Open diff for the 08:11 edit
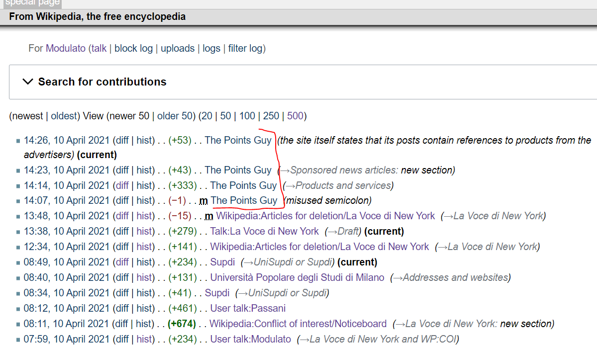597x347 pixels. [x=122, y=324]
